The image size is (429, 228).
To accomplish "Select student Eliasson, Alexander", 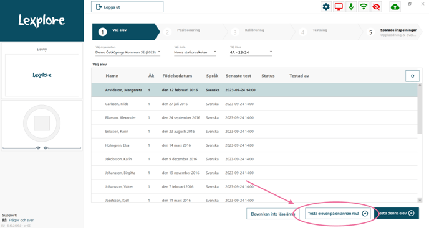I will click(x=254, y=118).
